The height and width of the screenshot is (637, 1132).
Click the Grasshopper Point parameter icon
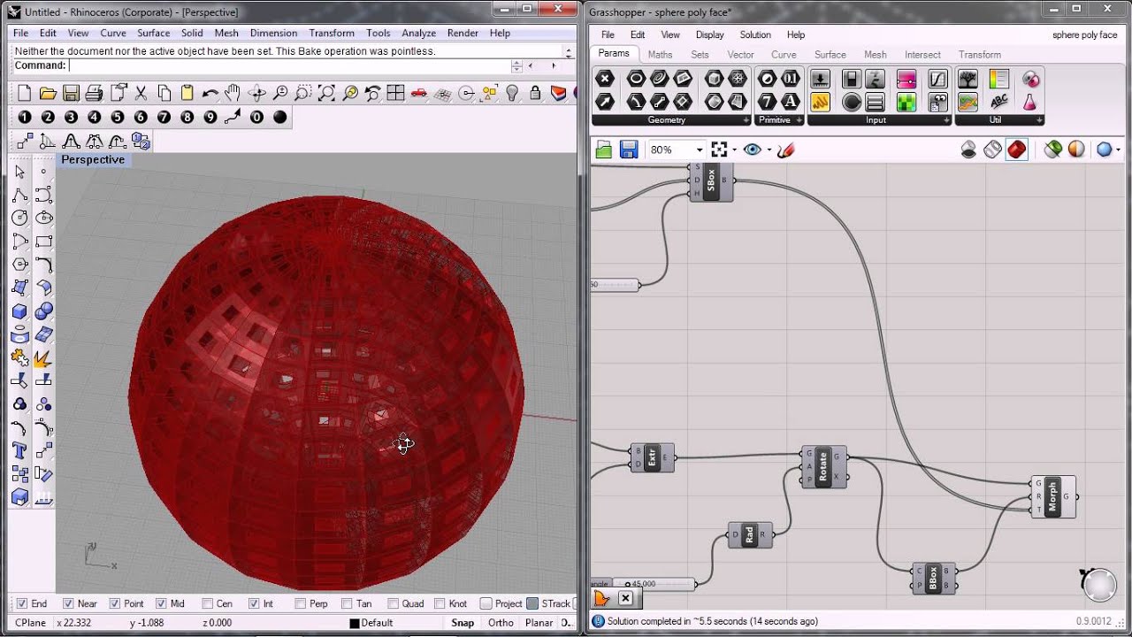605,79
